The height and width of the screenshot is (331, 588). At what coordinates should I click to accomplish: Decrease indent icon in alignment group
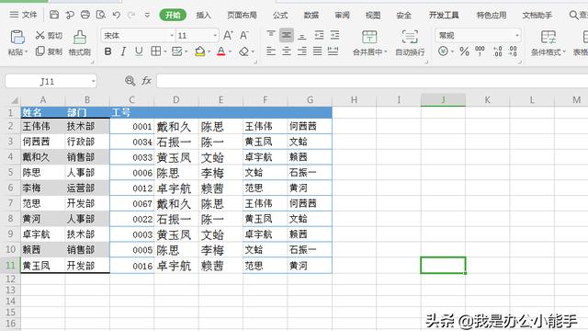pos(319,35)
